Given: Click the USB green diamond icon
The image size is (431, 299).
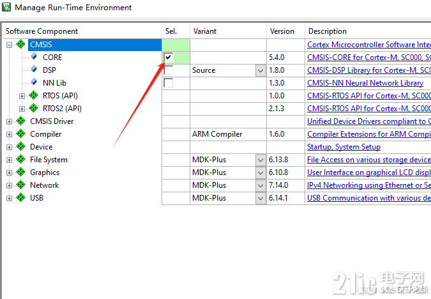Looking at the screenshot, I should (x=21, y=197).
